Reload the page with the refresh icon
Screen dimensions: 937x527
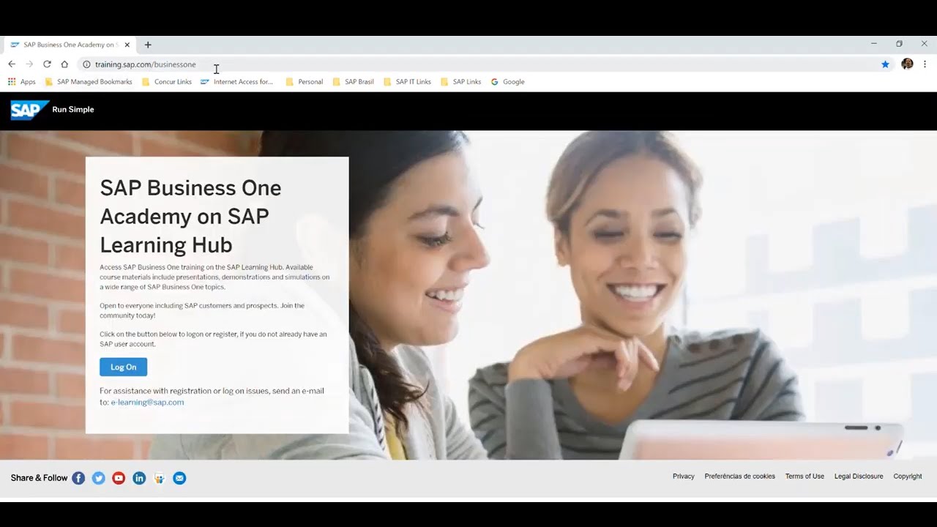[47, 64]
